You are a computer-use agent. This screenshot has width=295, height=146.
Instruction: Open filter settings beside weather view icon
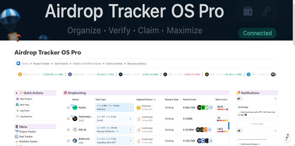(275, 99)
